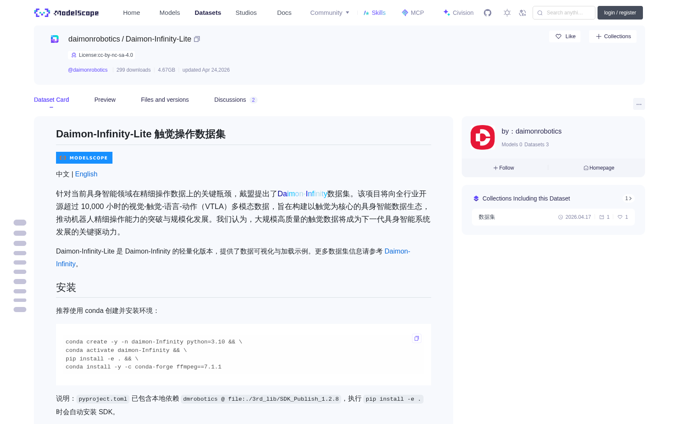
Task: Click the 4.67GB size text
Action: click(x=166, y=70)
